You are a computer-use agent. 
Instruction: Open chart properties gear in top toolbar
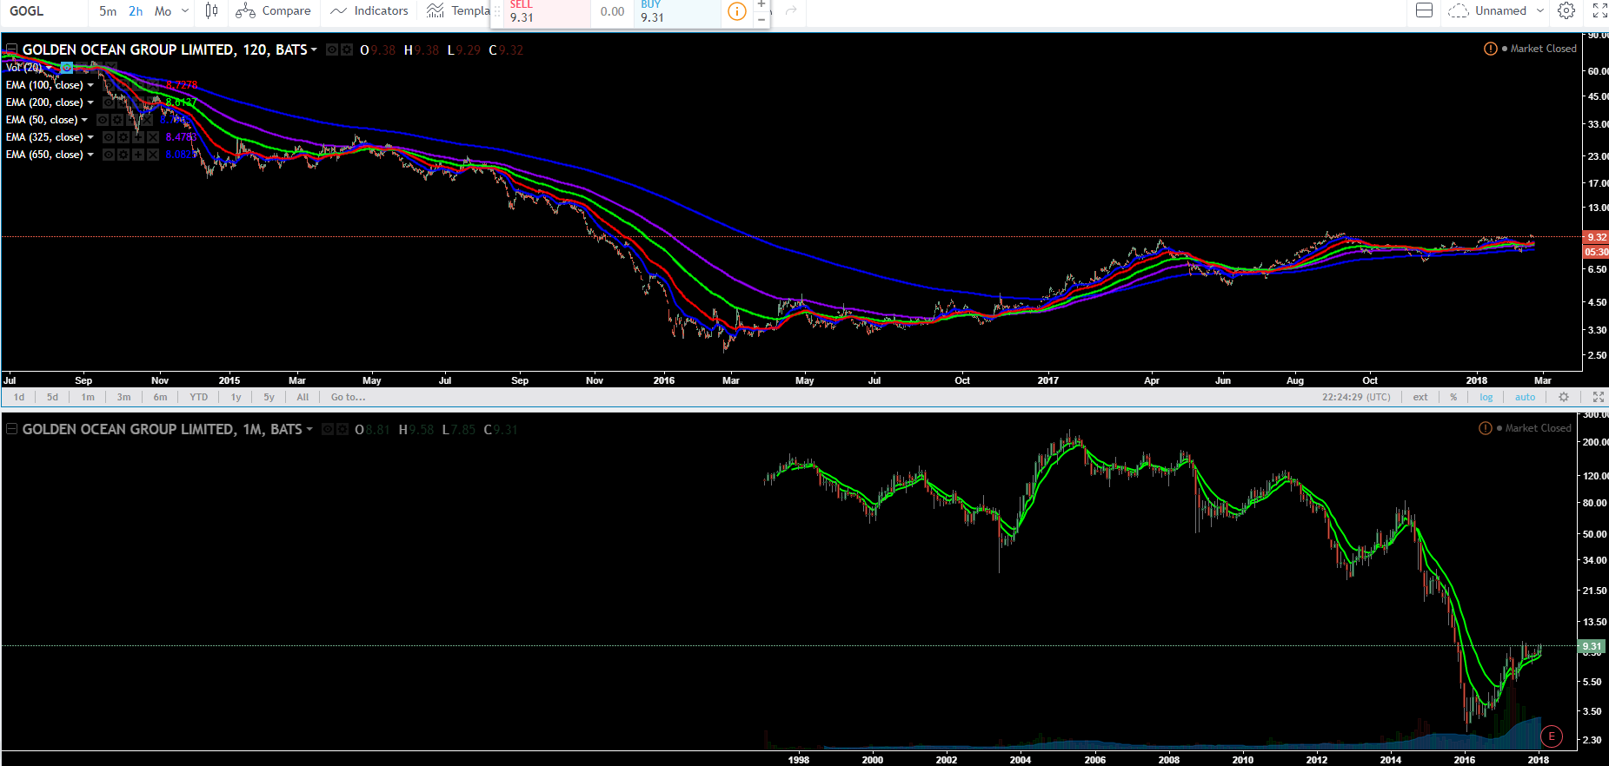click(x=1566, y=11)
